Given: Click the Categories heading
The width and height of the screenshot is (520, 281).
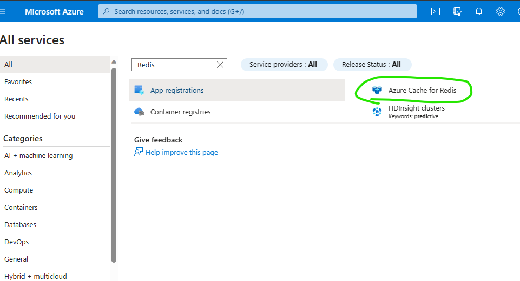Looking at the screenshot, I should click(x=23, y=138).
